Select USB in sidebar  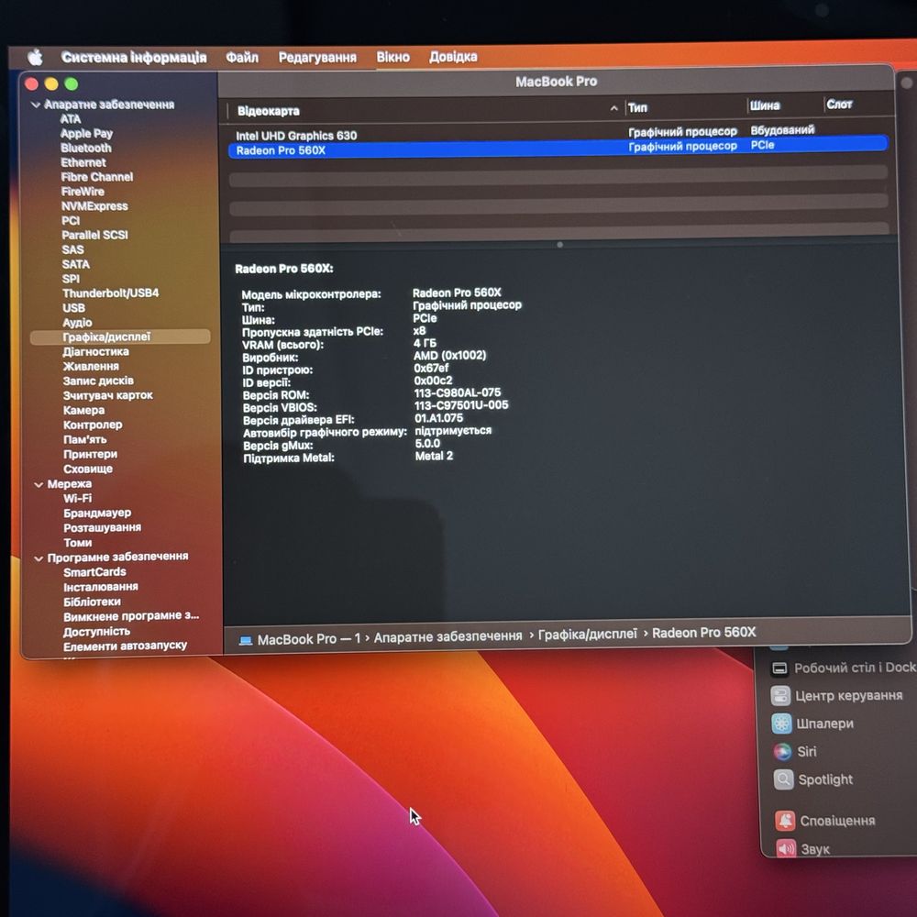tap(73, 307)
